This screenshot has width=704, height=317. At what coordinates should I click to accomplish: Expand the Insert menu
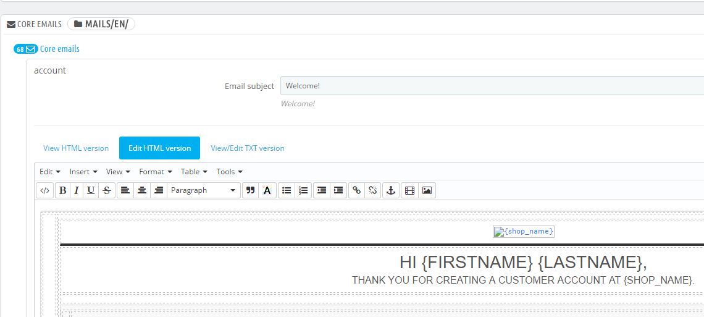tap(83, 172)
